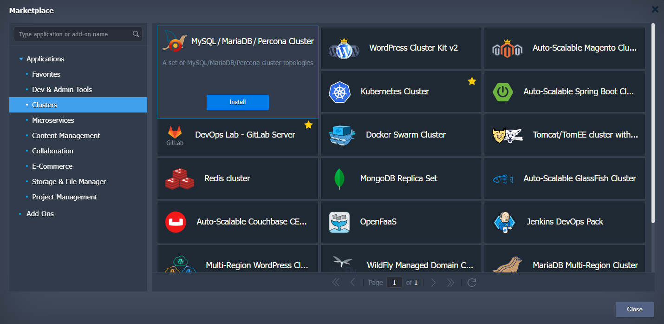664x324 pixels.
Task: Close the Marketplace dialog with X
Action: [x=655, y=9]
